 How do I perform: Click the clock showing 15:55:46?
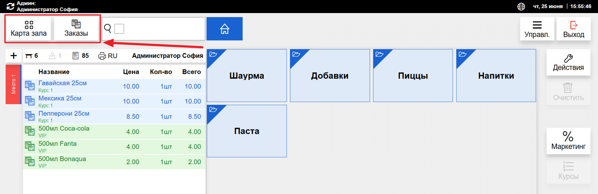point(581,6)
